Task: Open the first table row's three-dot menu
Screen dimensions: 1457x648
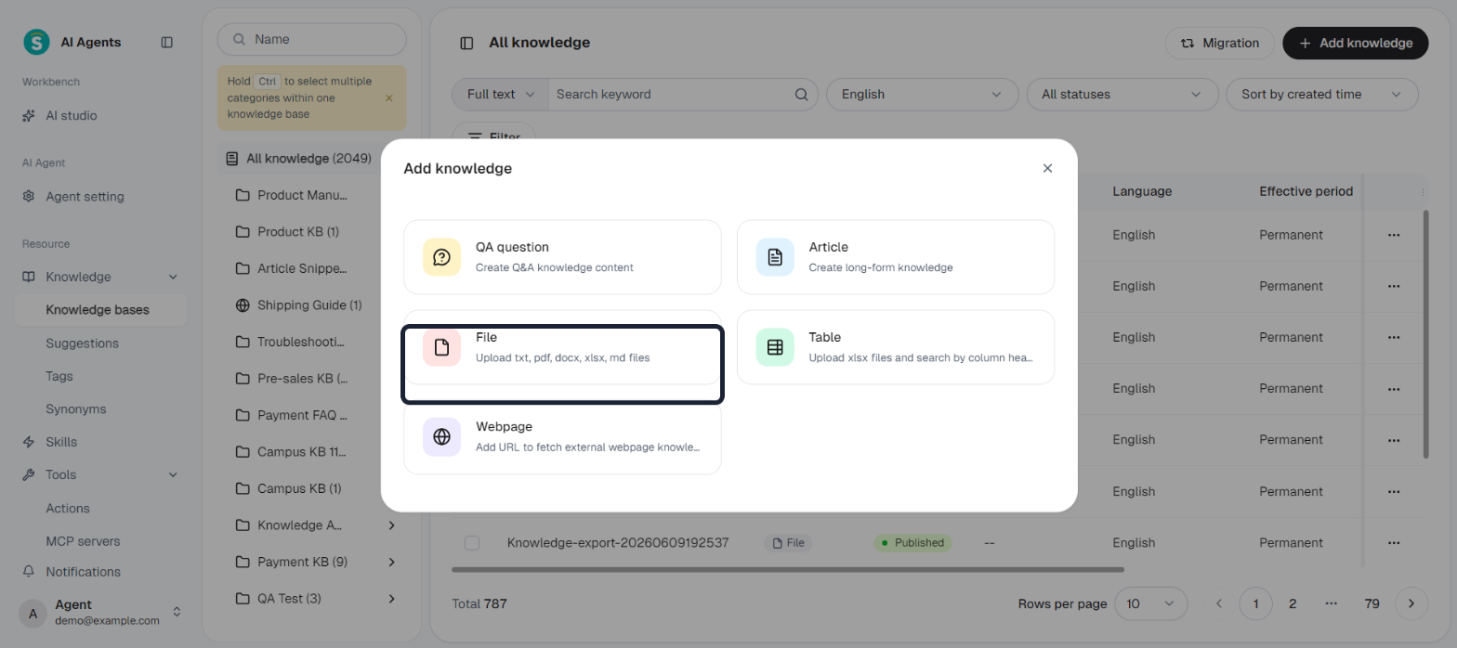Action: point(1394,235)
